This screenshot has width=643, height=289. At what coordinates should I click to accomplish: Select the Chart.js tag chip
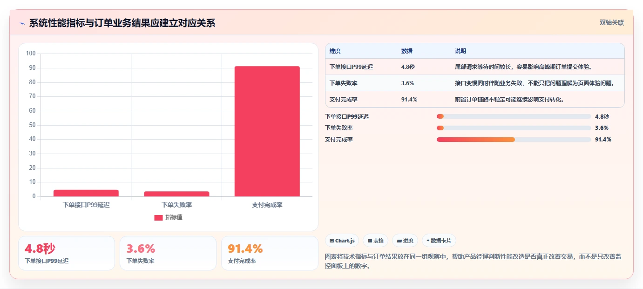(x=342, y=241)
